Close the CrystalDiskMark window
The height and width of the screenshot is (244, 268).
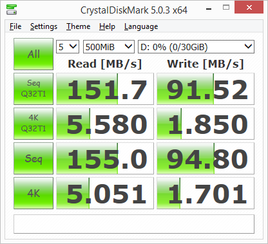(x=249, y=8)
